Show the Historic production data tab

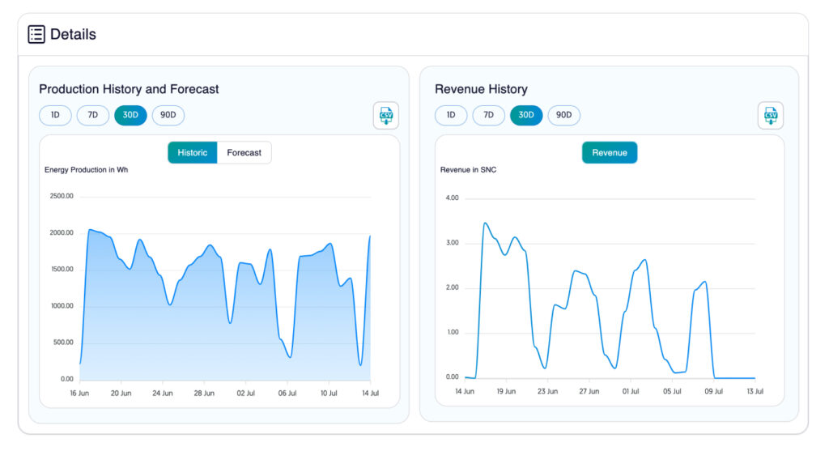(193, 152)
